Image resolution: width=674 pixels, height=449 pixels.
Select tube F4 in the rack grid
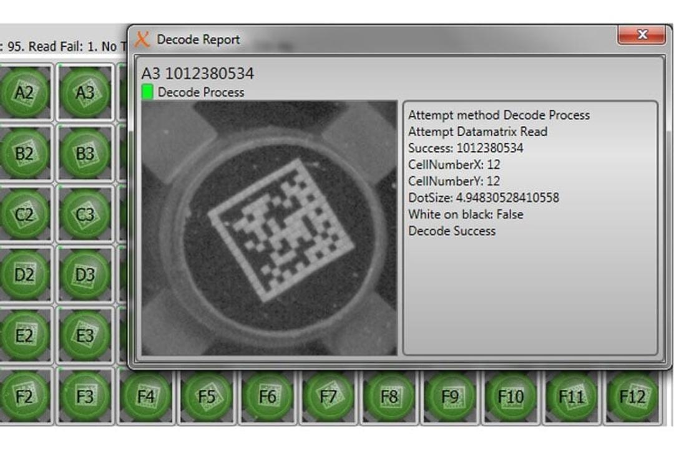tap(146, 396)
